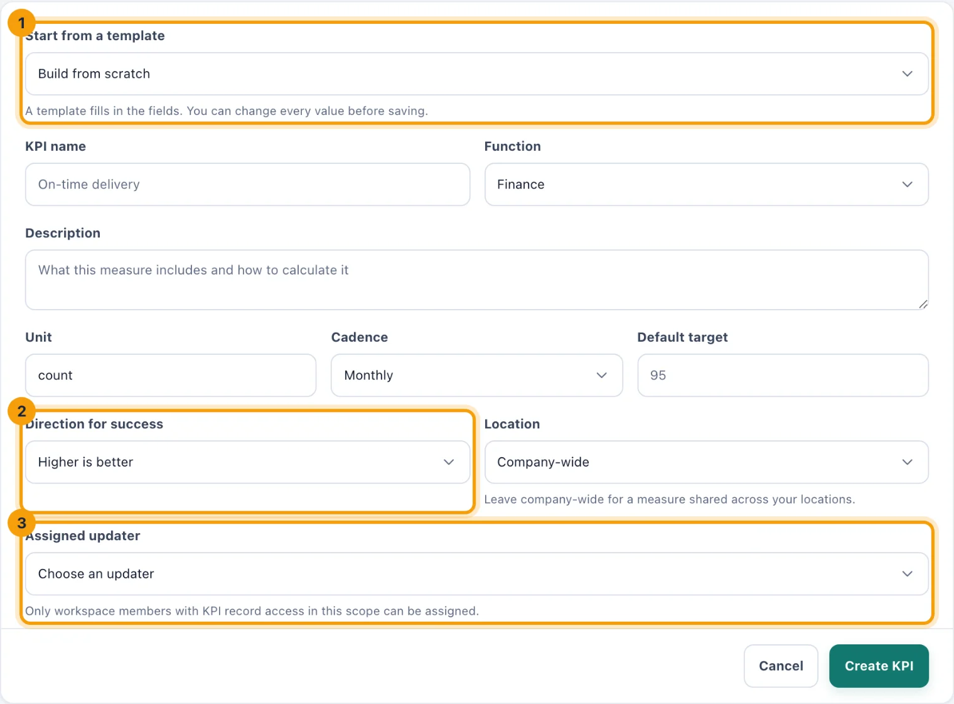954x704 pixels.
Task: Open the Location dropdown showing Company-wide
Action: click(x=706, y=462)
